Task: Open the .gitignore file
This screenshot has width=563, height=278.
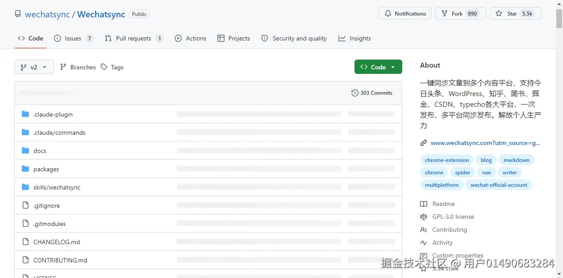Action: pos(46,205)
